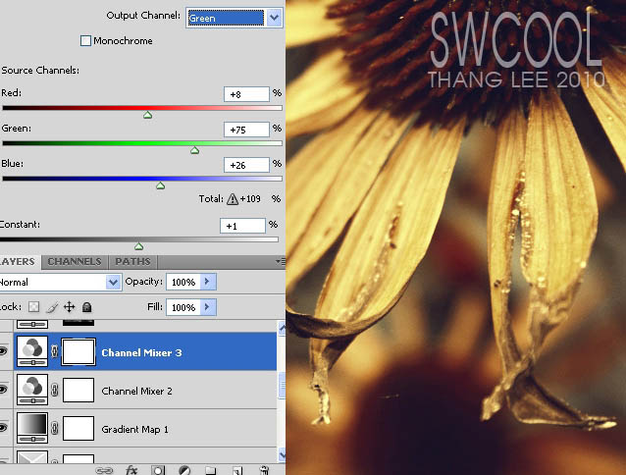The image size is (626, 475).
Task: Click the Constant percentage field
Action: (242, 226)
